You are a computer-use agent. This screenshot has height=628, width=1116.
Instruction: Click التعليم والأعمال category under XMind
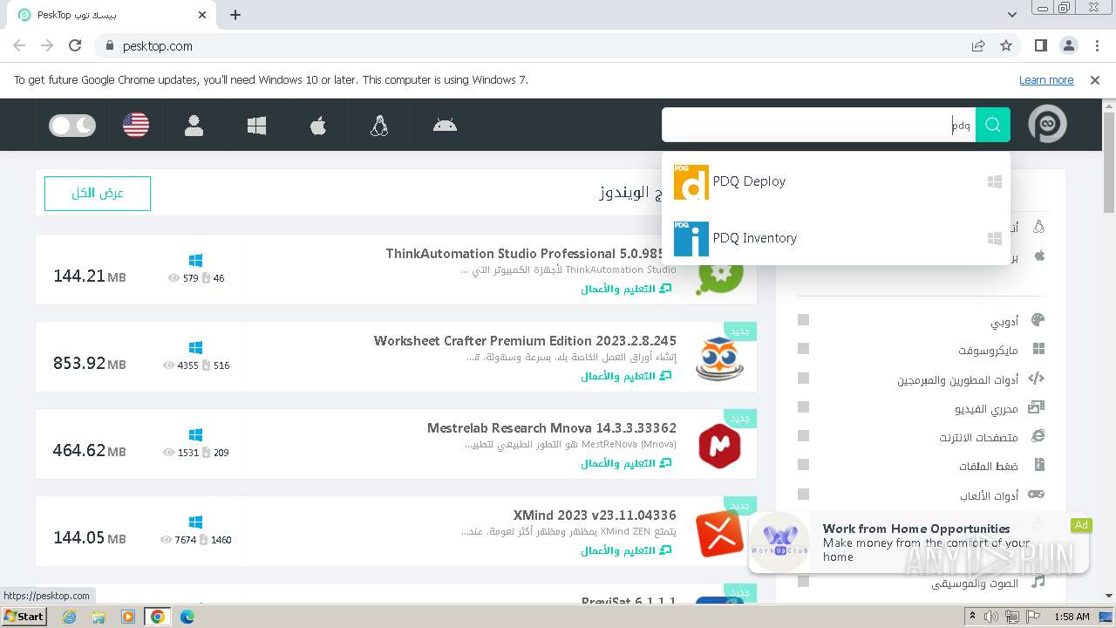pyautogui.click(x=627, y=550)
